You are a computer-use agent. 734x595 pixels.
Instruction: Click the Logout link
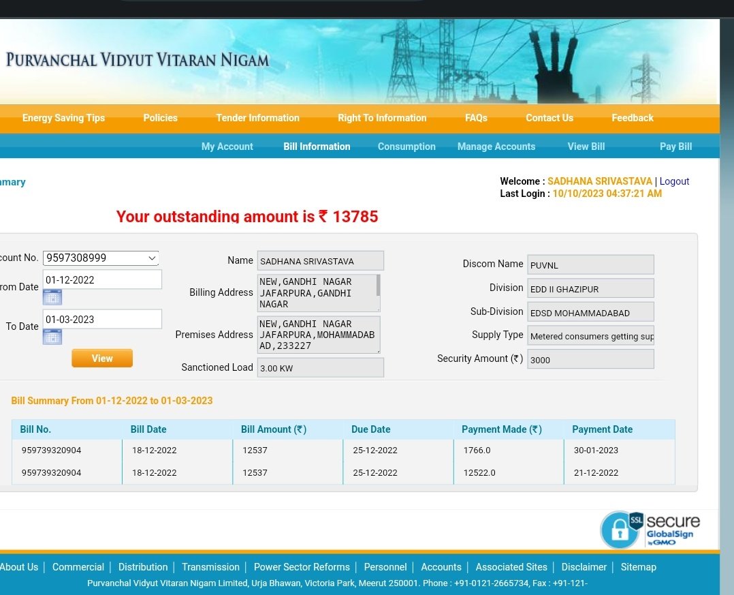(674, 181)
